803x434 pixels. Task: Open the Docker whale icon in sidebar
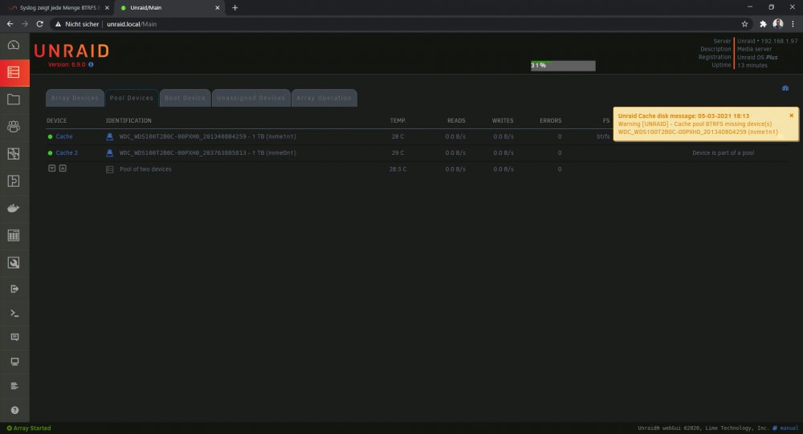click(x=14, y=209)
